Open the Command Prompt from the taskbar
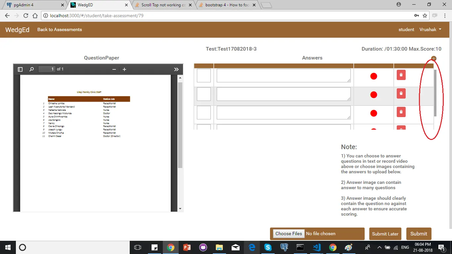Image resolution: width=452 pixels, height=254 pixels. [300, 247]
